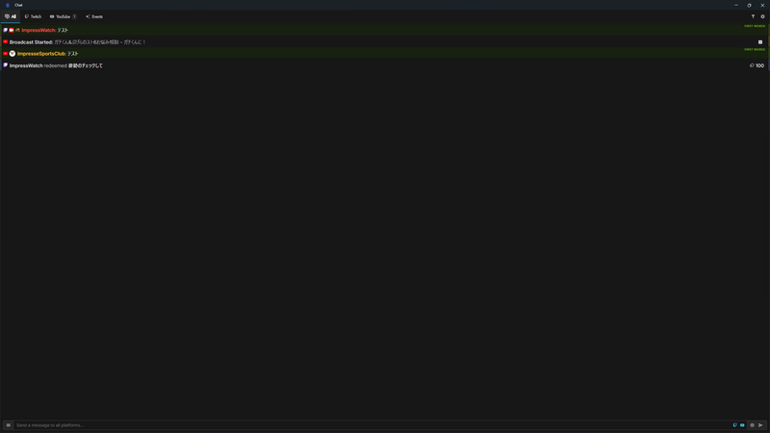Screen dimensions: 770x433
Task: Open chat settings gear icon
Action: tap(762, 16)
